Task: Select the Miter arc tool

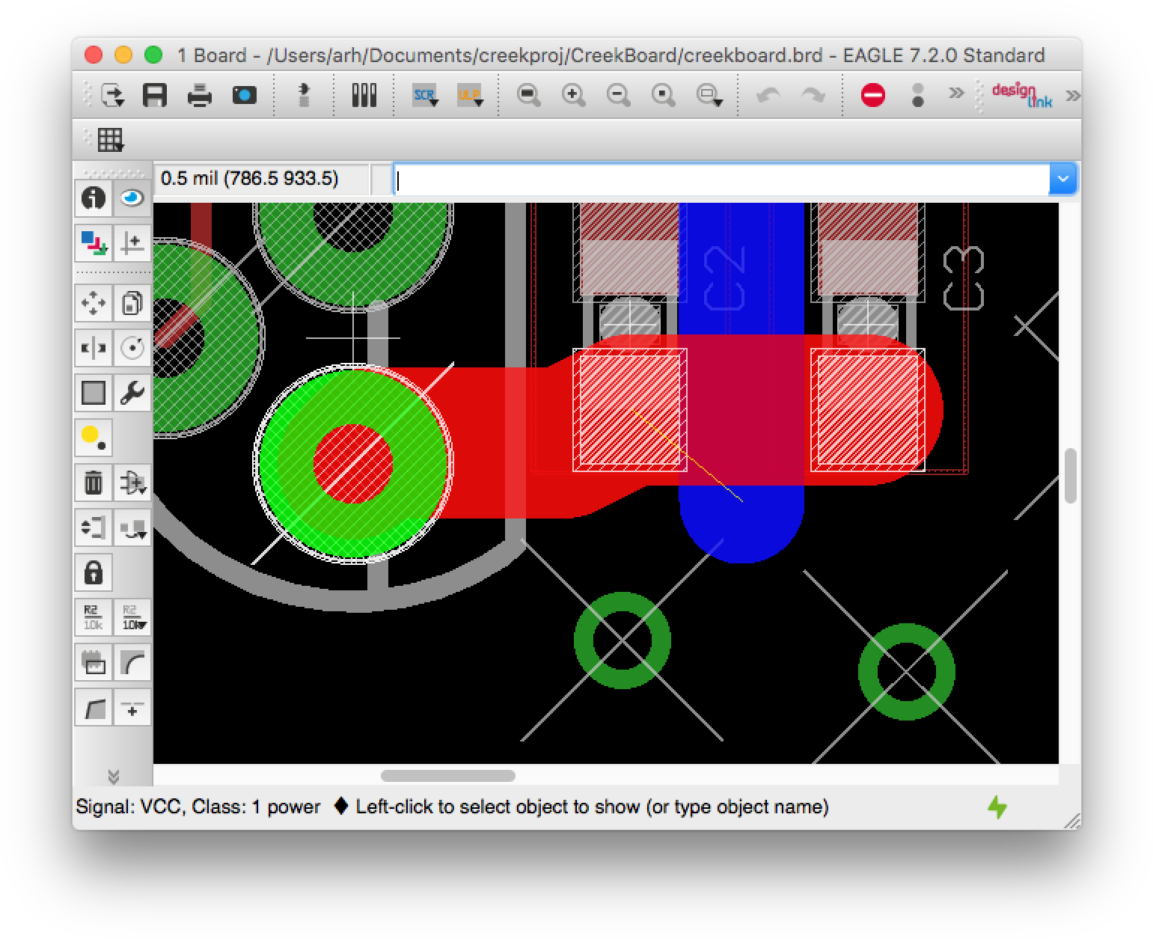Action: pyautogui.click(x=132, y=663)
